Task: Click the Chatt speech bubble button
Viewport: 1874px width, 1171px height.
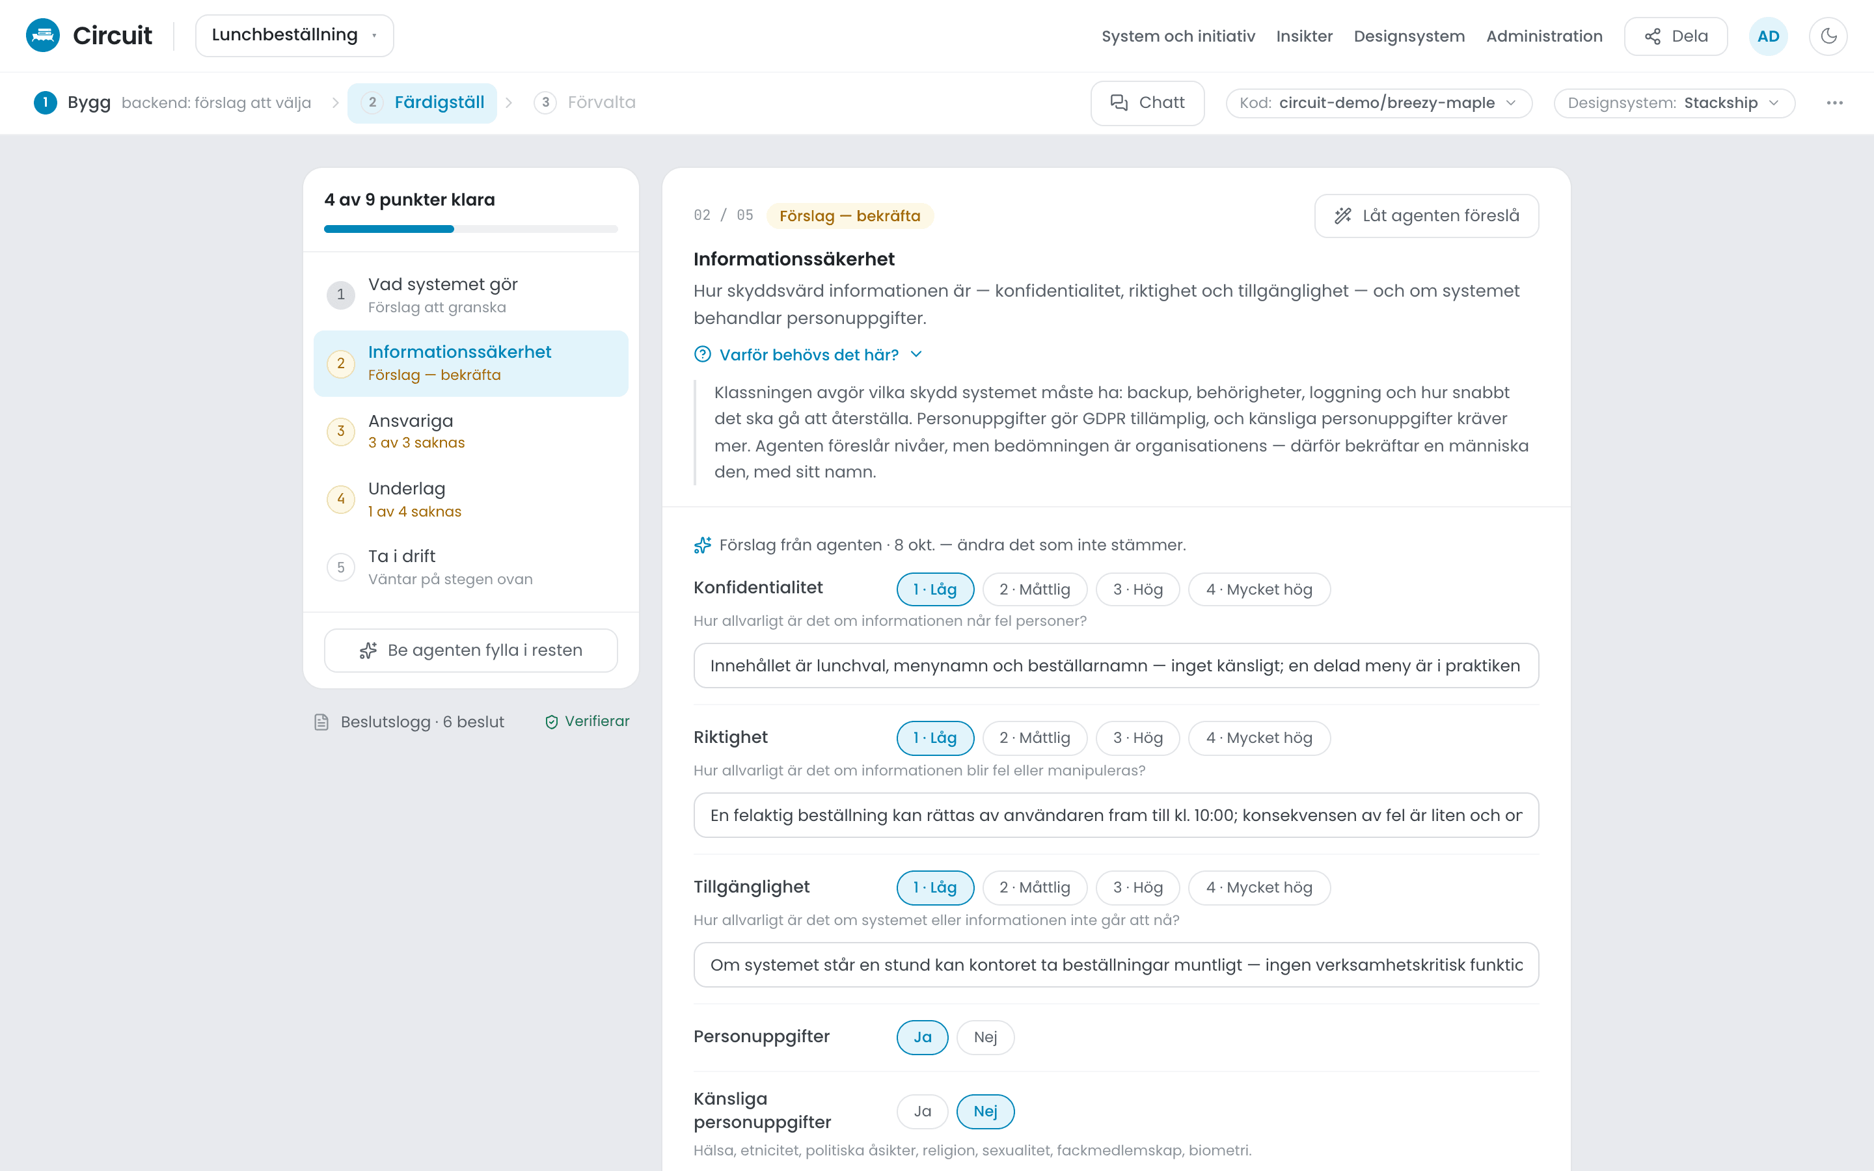Action: 1147,103
